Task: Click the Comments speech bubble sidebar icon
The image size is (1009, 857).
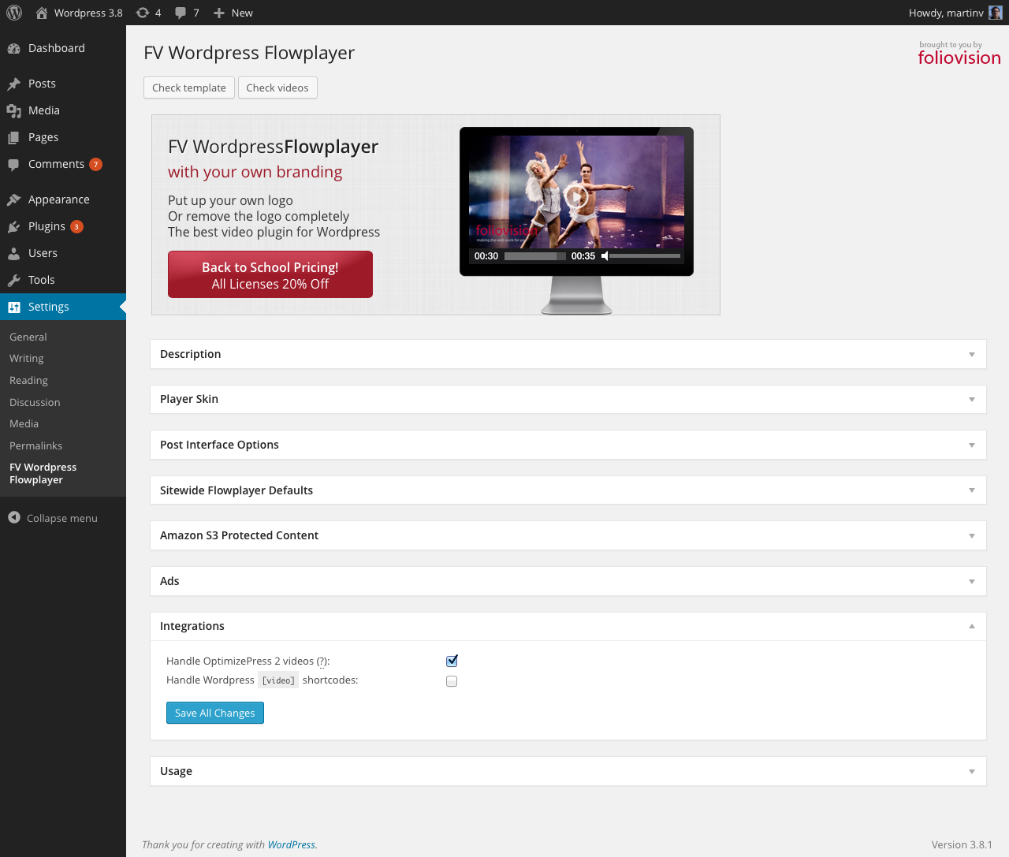Action: [14, 164]
